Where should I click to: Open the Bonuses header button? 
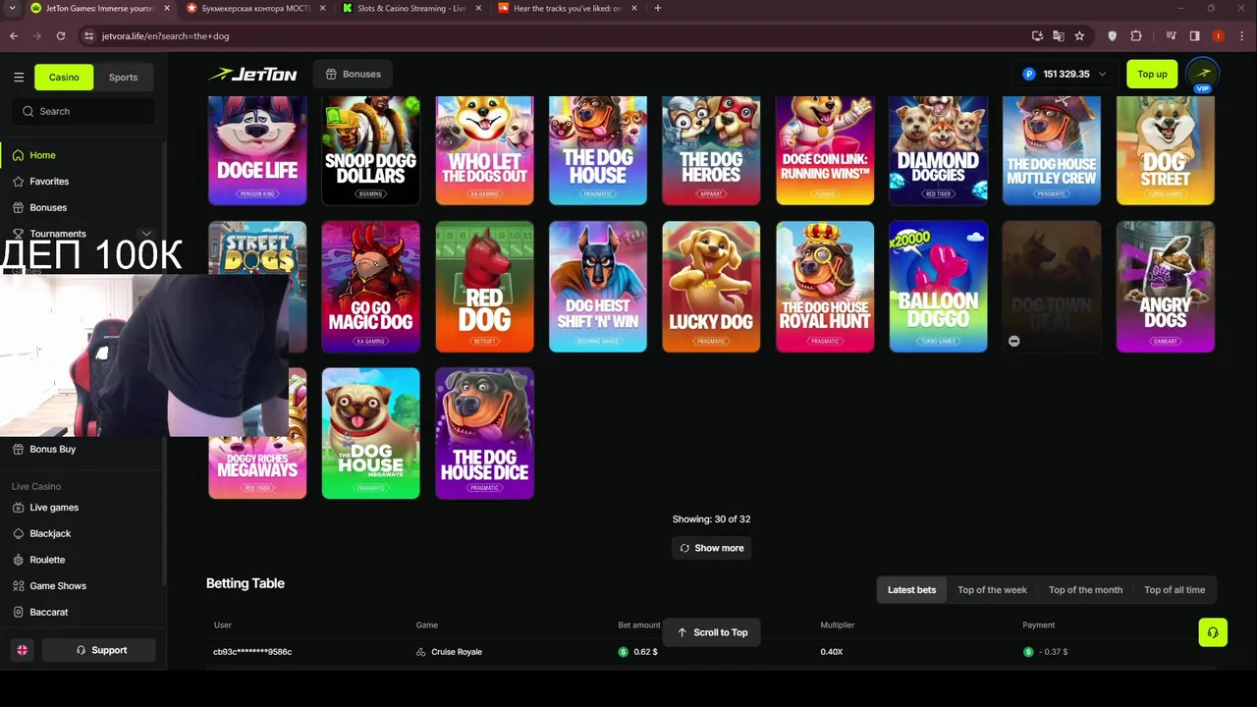pyautogui.click(x=353, y=74)
